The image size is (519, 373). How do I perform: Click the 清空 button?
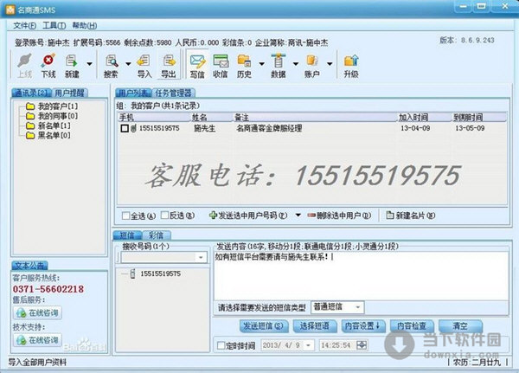[x=460, y=326]
